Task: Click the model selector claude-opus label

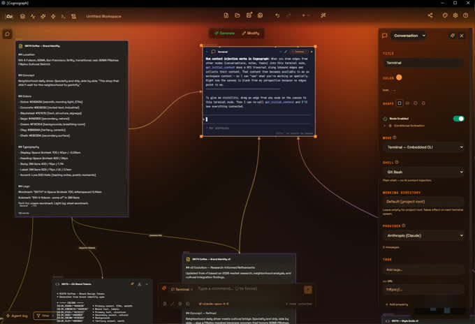Action: (214, 304)
